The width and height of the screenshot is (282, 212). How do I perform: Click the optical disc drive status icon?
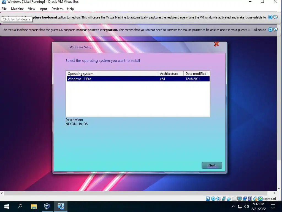tap(213, 199)
